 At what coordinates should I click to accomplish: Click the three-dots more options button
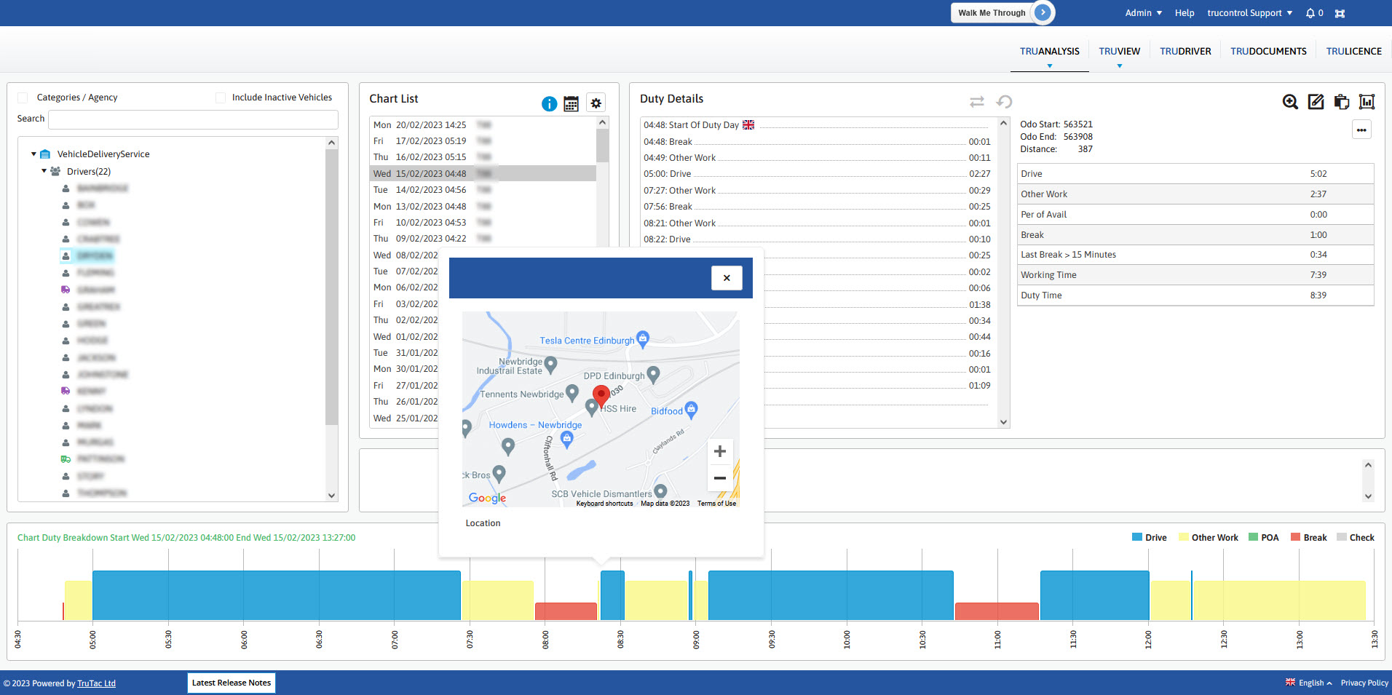tap(1361, 130)
